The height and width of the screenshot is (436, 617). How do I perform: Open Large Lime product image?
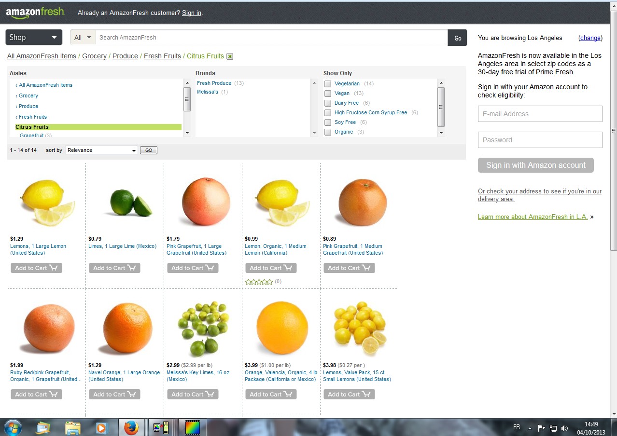click(x=129, y=203)
